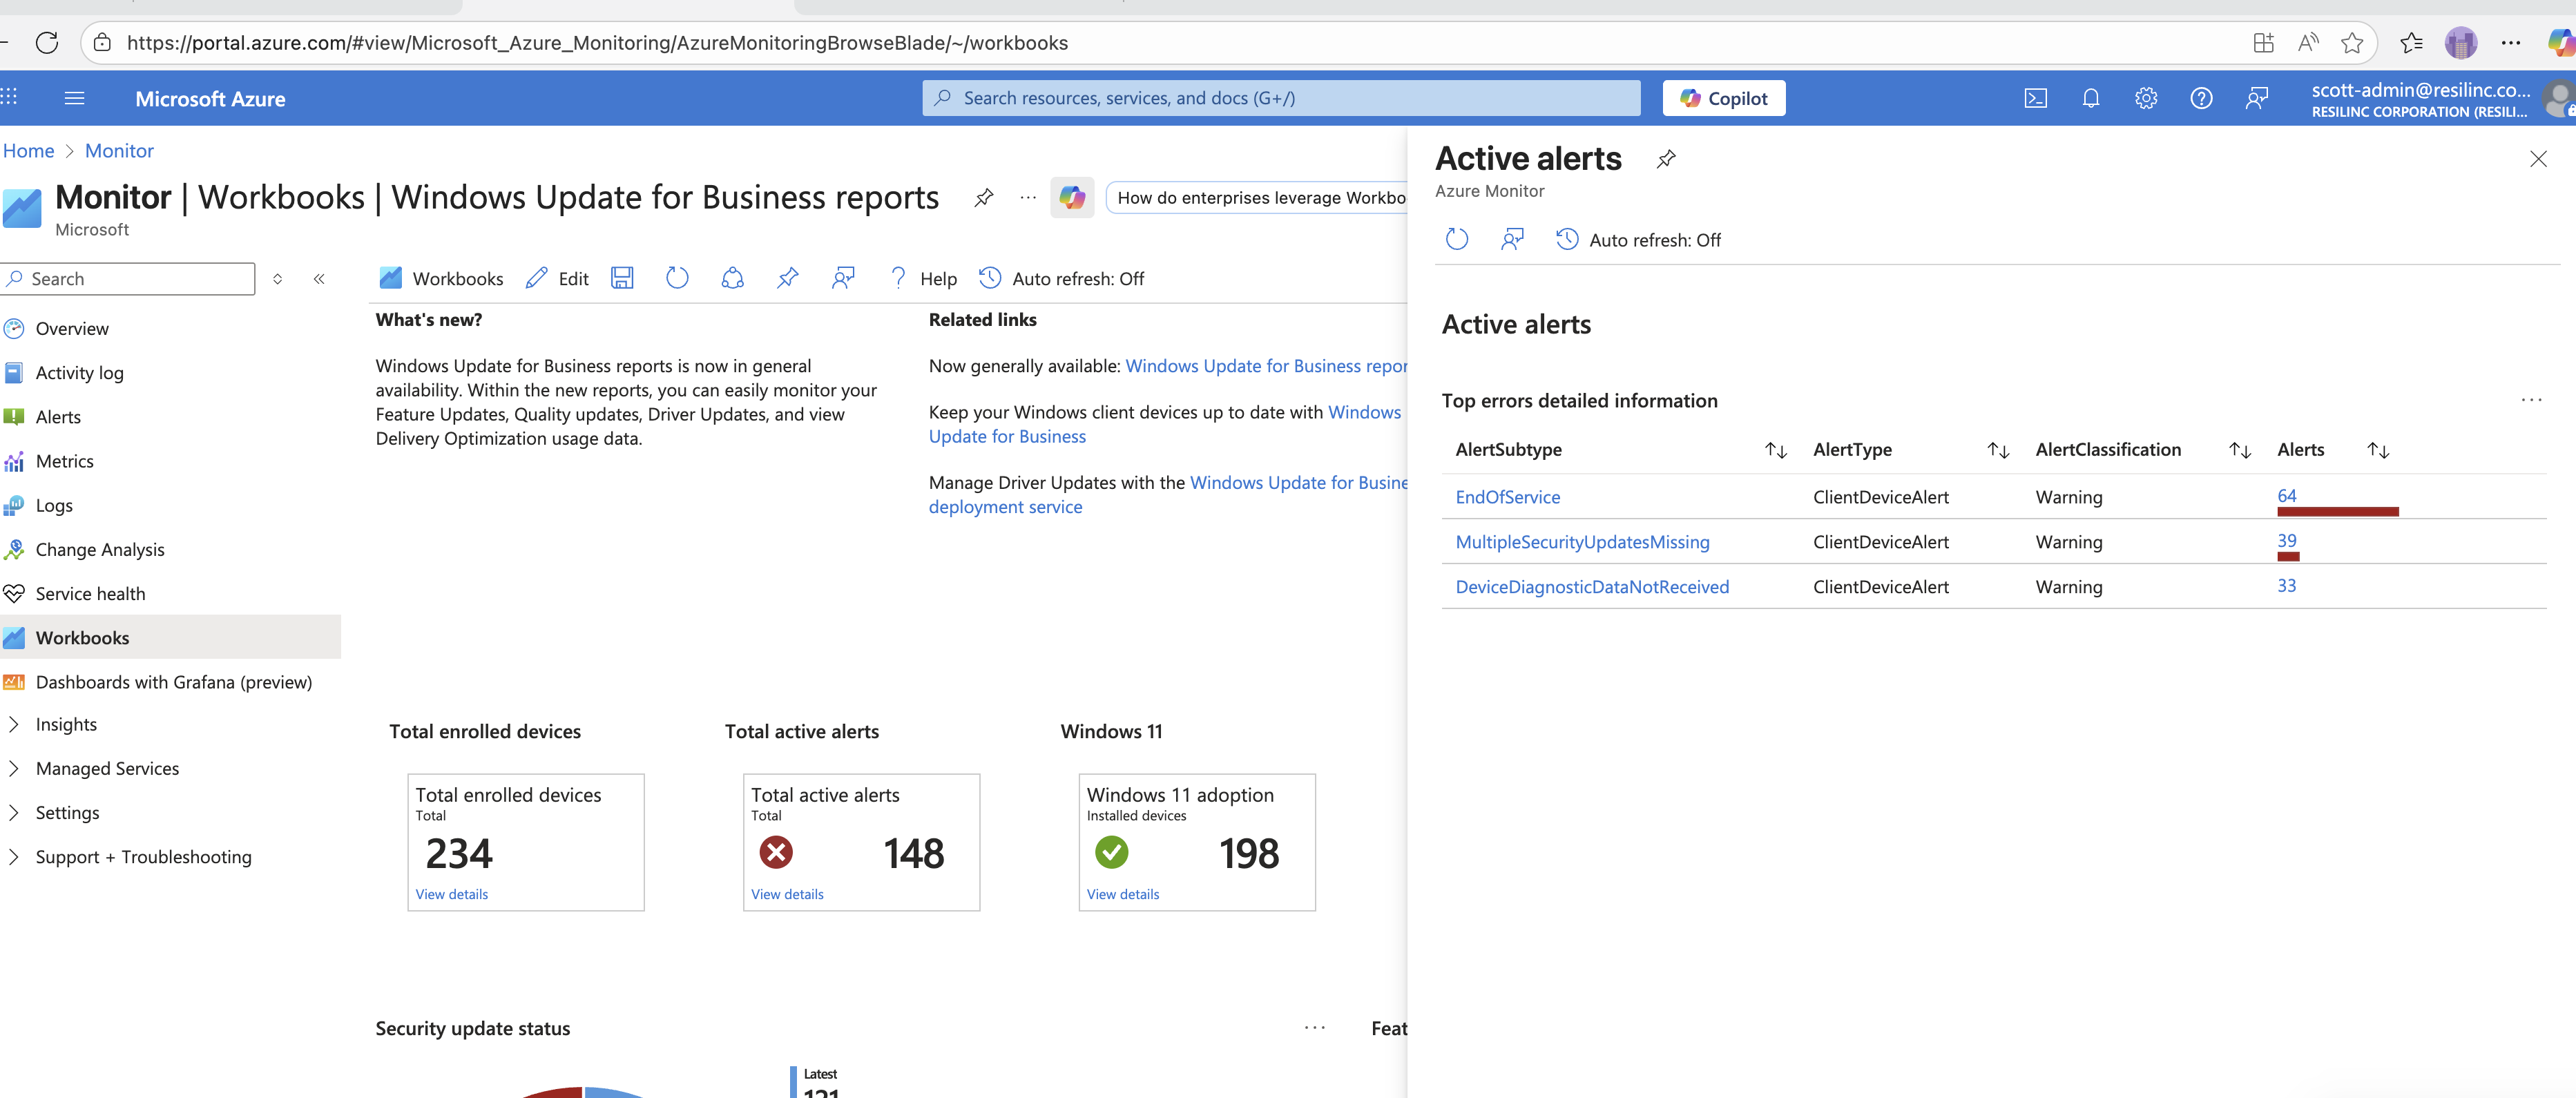
Task: Open Cloud Shell from Azure header
Action: 2035,98
